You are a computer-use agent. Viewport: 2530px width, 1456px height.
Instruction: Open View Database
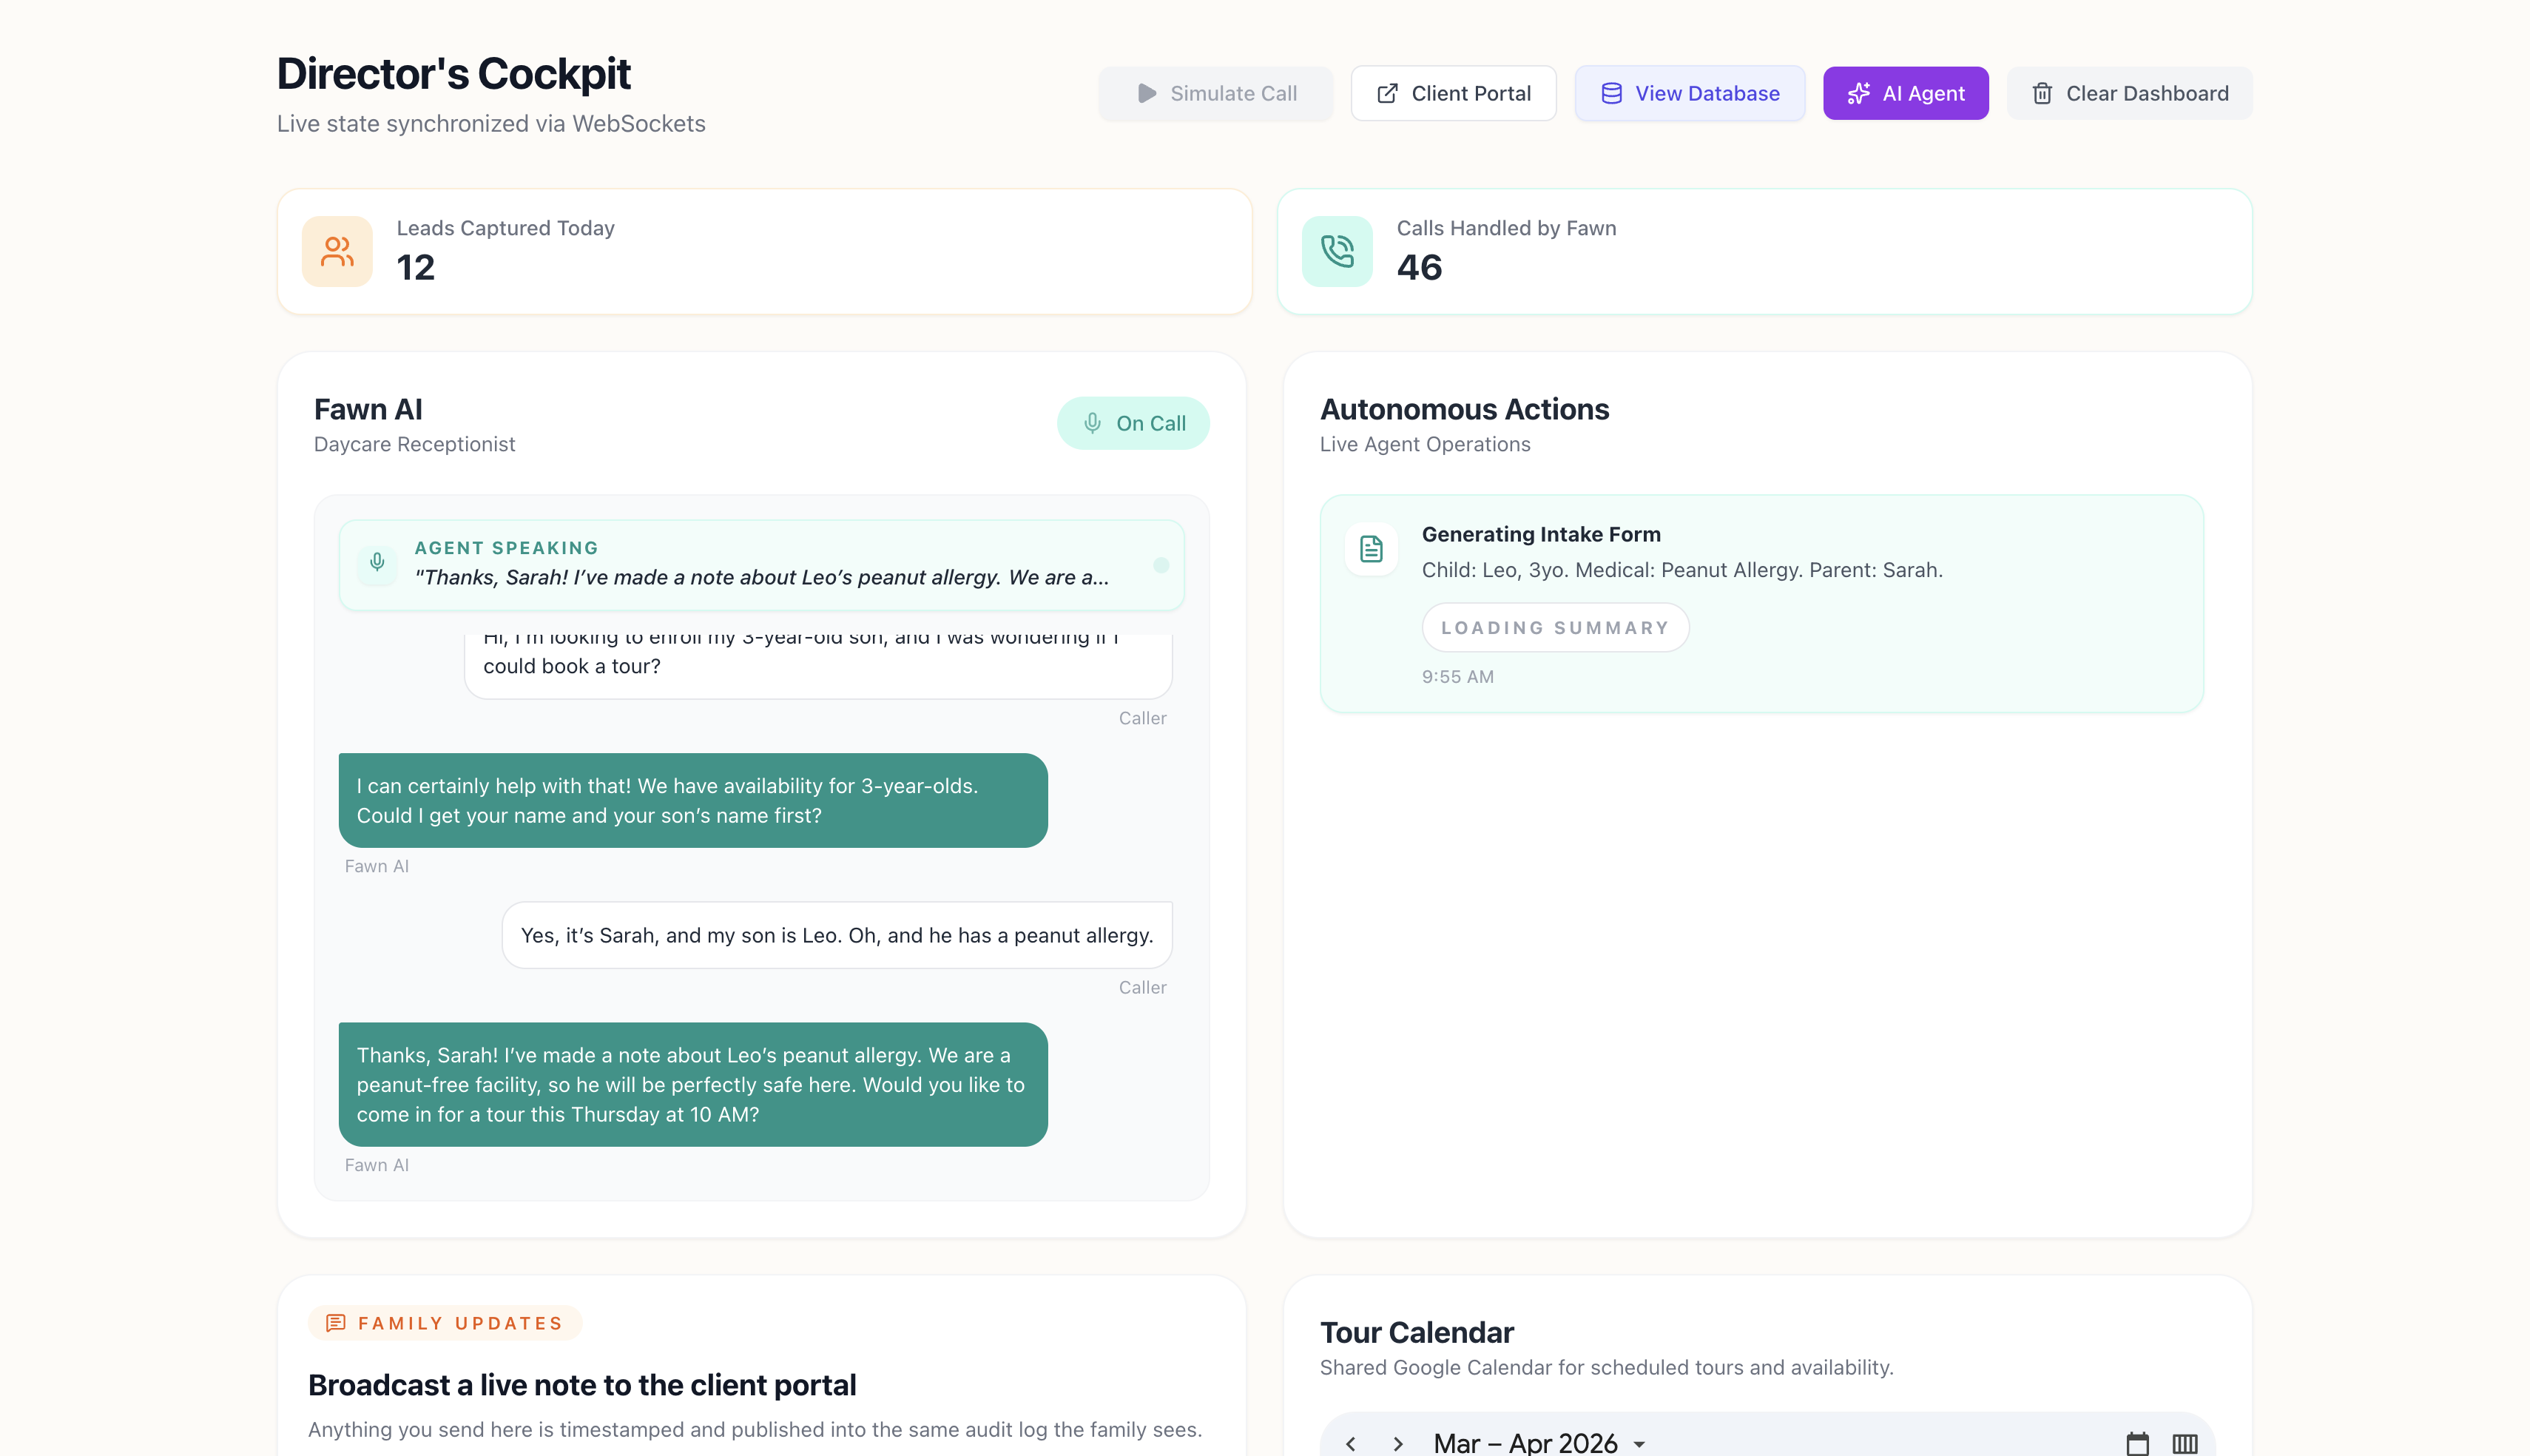coord(1690,93)
